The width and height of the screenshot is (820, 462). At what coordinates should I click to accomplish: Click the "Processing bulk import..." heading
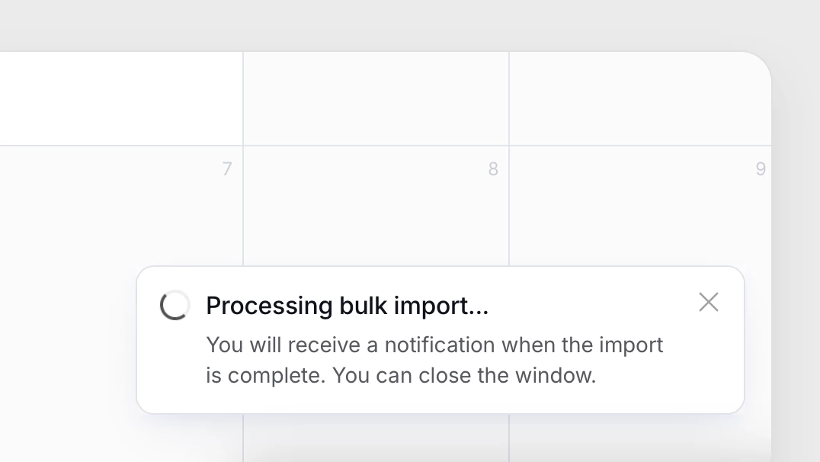point(347,306)
